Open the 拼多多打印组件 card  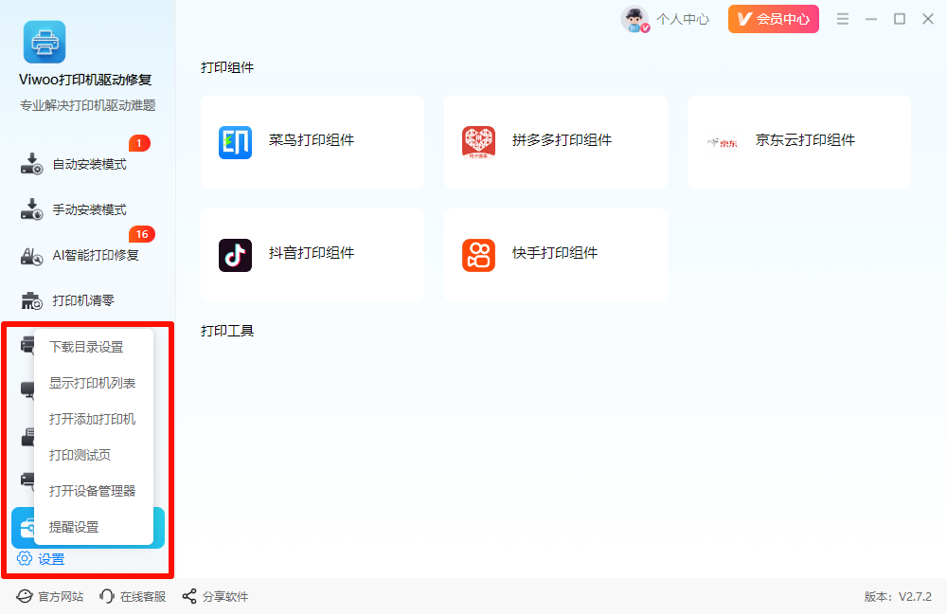click(x=556, y=142)
